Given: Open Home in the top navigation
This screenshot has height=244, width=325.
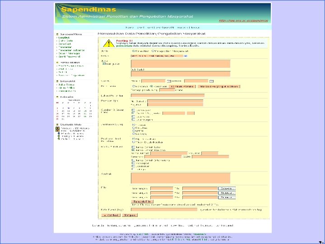Looking at the screenshot, I should (130, 28).
